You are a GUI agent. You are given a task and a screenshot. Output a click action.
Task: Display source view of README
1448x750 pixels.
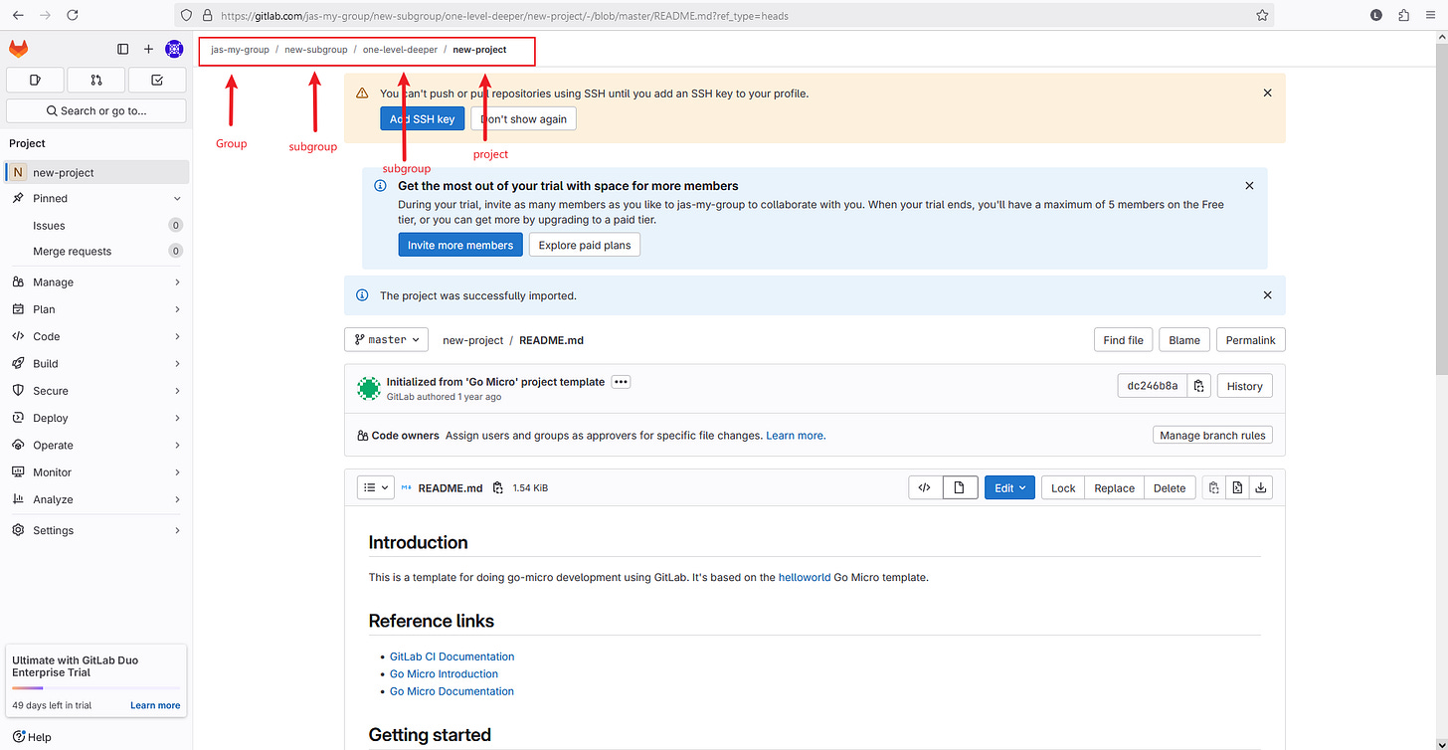pos(925,487)
